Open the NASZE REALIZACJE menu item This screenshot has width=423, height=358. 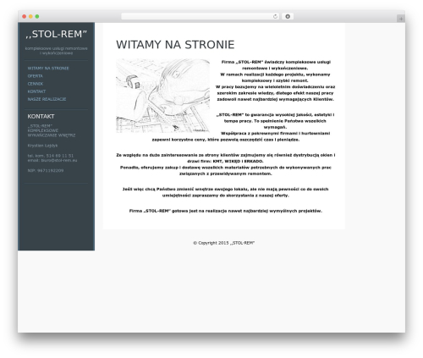pyautogui.click(x=47, y=99)
